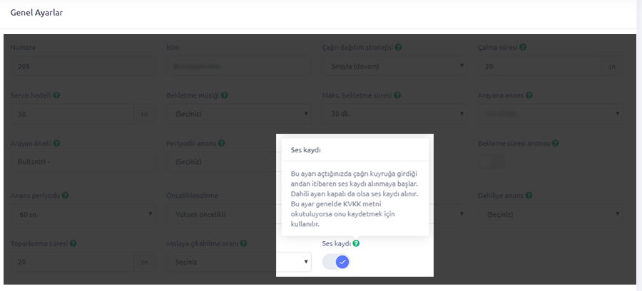
Task: Show help for Maks. bekletme süresi
Action: click(x=397, y=95)
